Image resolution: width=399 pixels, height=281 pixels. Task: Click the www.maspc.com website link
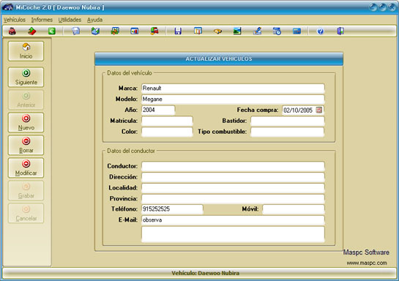pos(367,263)
